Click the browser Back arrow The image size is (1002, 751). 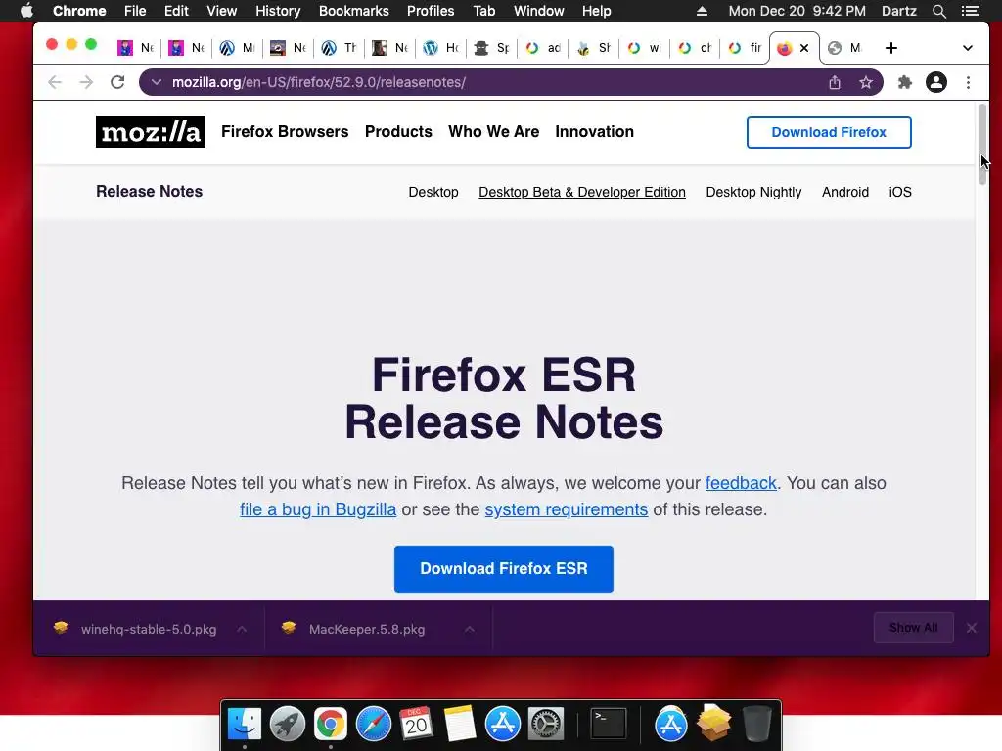point(55,82)
